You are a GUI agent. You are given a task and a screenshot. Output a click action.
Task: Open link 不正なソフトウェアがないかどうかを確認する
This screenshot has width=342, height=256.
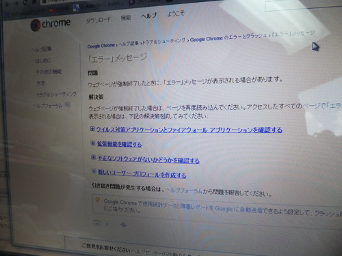(148, 160)
